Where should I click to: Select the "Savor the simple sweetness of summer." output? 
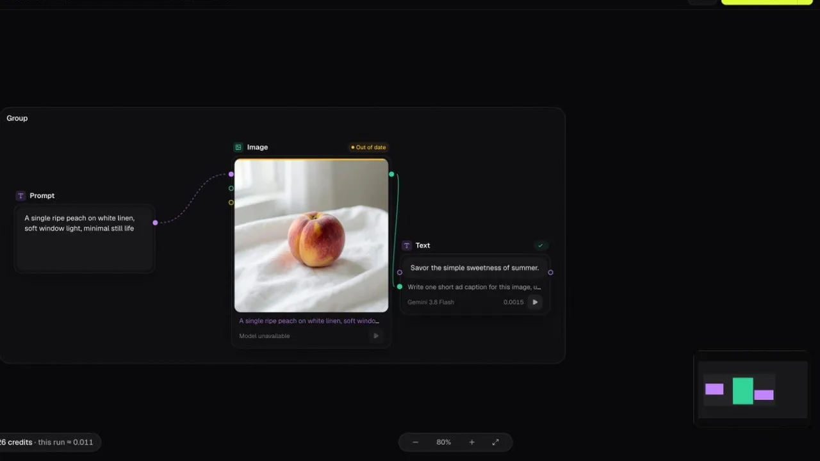coord(475,268)
